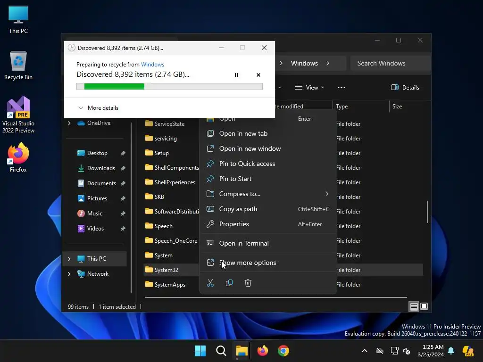The height and width of the screenshot is (362, 483).
Task: Open the This PC desktop icon
Action: (x=18, y=19)
